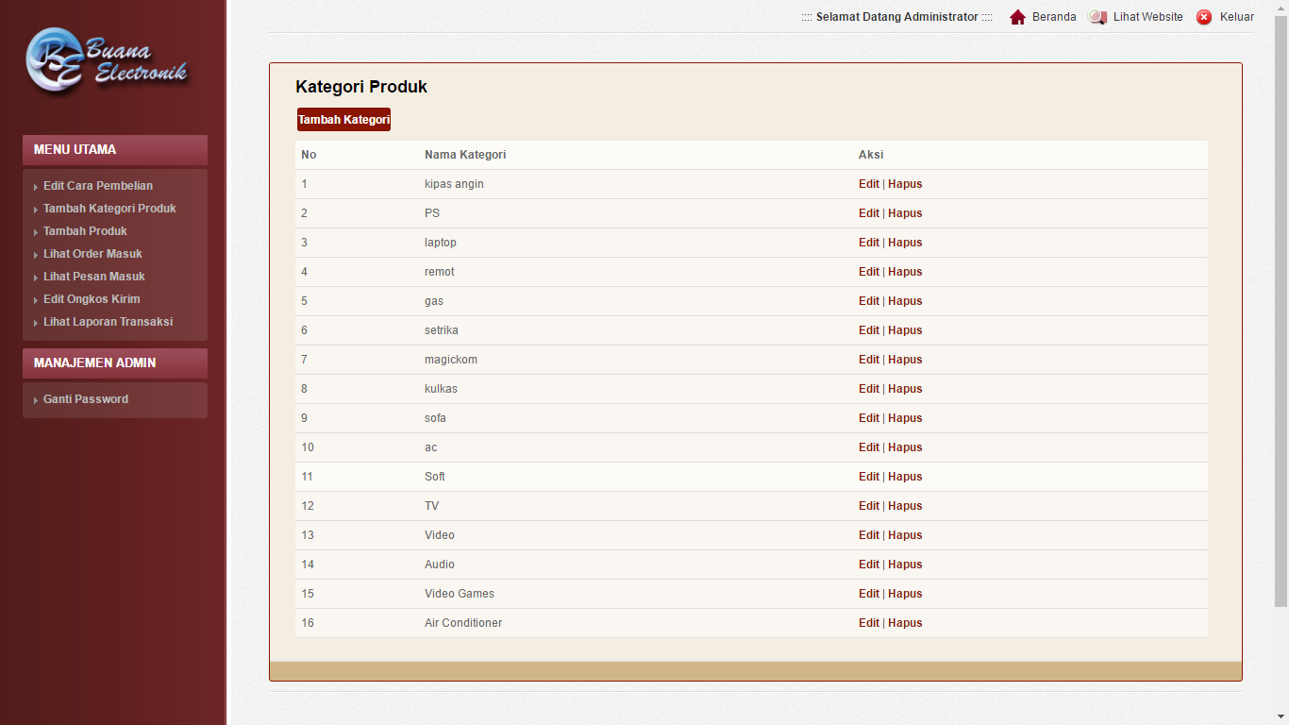Select the "magickom" category name
The image size is (1289, 725).
click(x=451, y=360)
